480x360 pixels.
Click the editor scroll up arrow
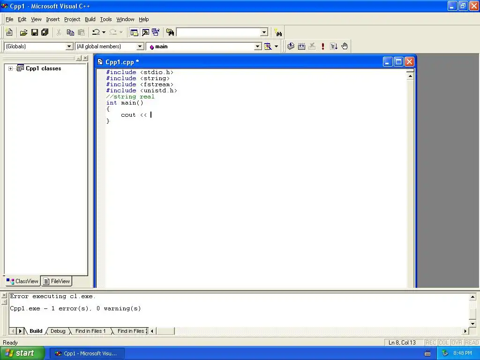[x=410, y=75]
